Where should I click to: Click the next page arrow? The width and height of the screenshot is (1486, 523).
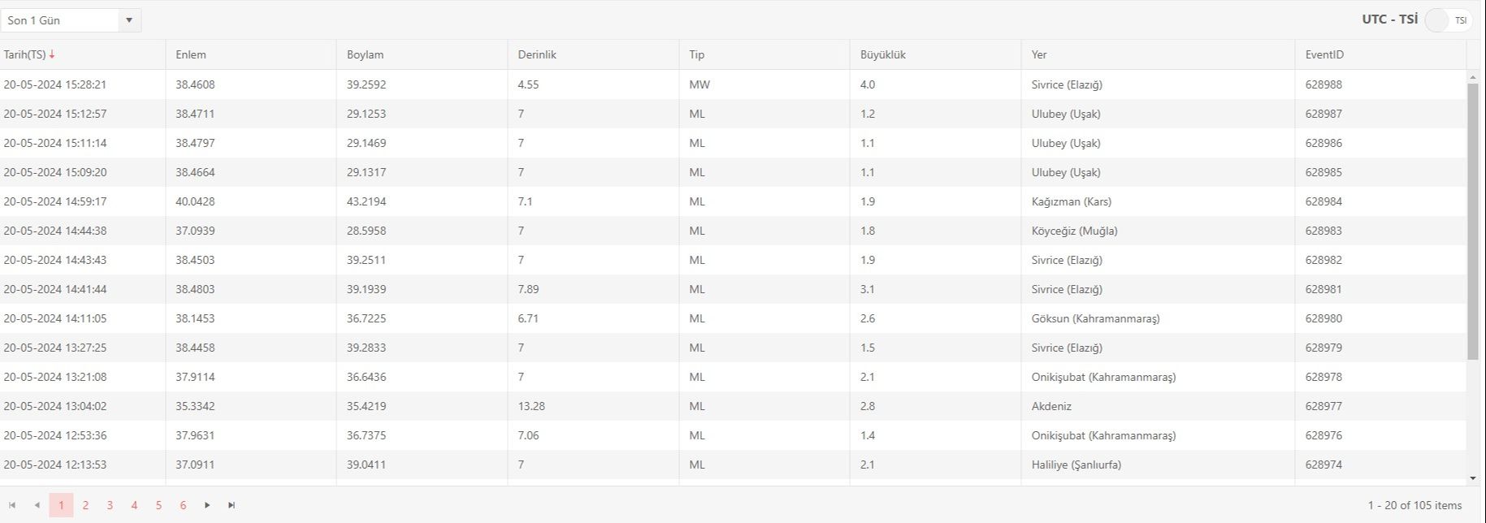pos(207,505)
